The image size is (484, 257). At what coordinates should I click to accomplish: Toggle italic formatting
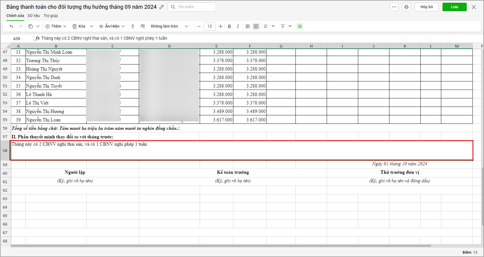click(238, 26)
